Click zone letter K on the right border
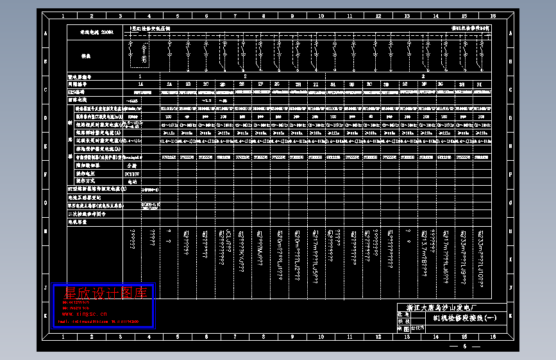The image size is (556, 360). (x=510, y=316)
